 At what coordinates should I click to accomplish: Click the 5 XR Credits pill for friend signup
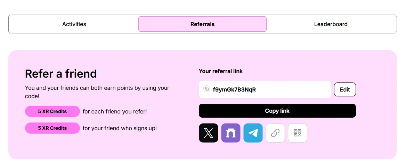52,128
